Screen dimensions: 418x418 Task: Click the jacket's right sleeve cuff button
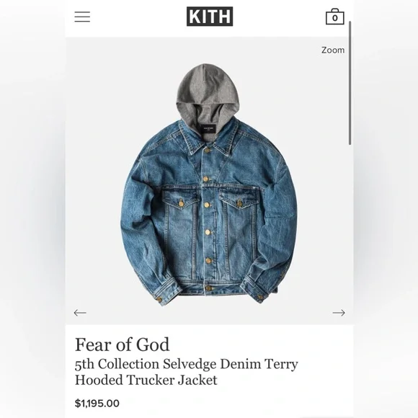pyautogui.click(x=259, y=297)
